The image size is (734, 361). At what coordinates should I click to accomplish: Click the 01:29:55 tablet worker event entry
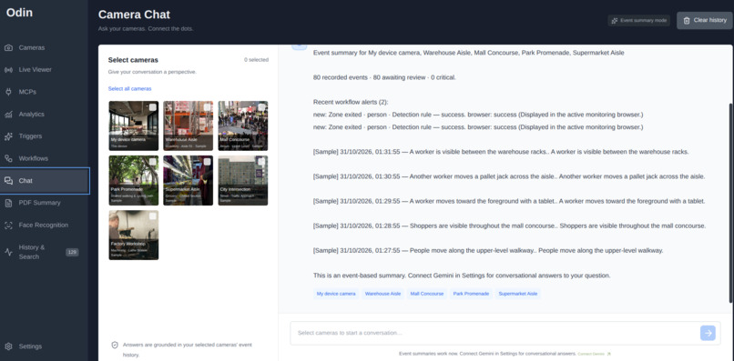pyautogui.click(x=509, y=201)
